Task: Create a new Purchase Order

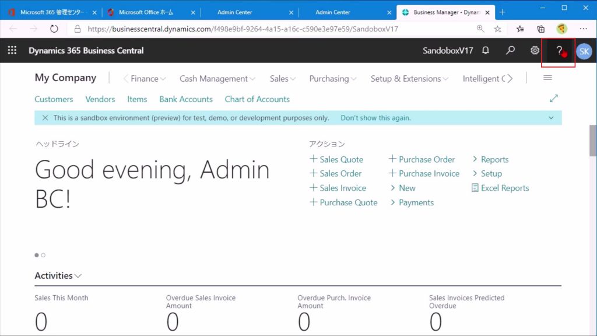Action: point(422,159)
